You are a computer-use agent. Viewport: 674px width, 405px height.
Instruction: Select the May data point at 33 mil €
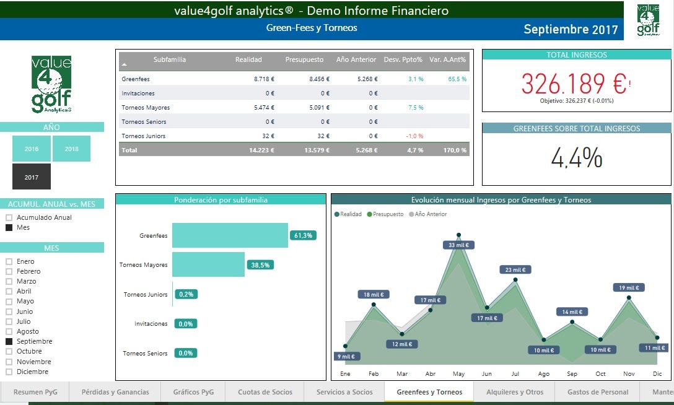tap(458, 235)
